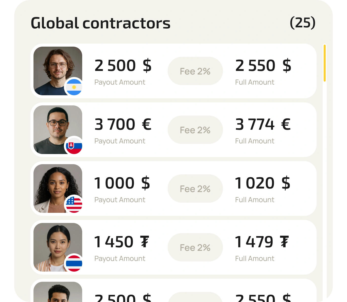Click the contractor count (25)
This screenshot has height=302, width=347.
(x=302, y=23)
